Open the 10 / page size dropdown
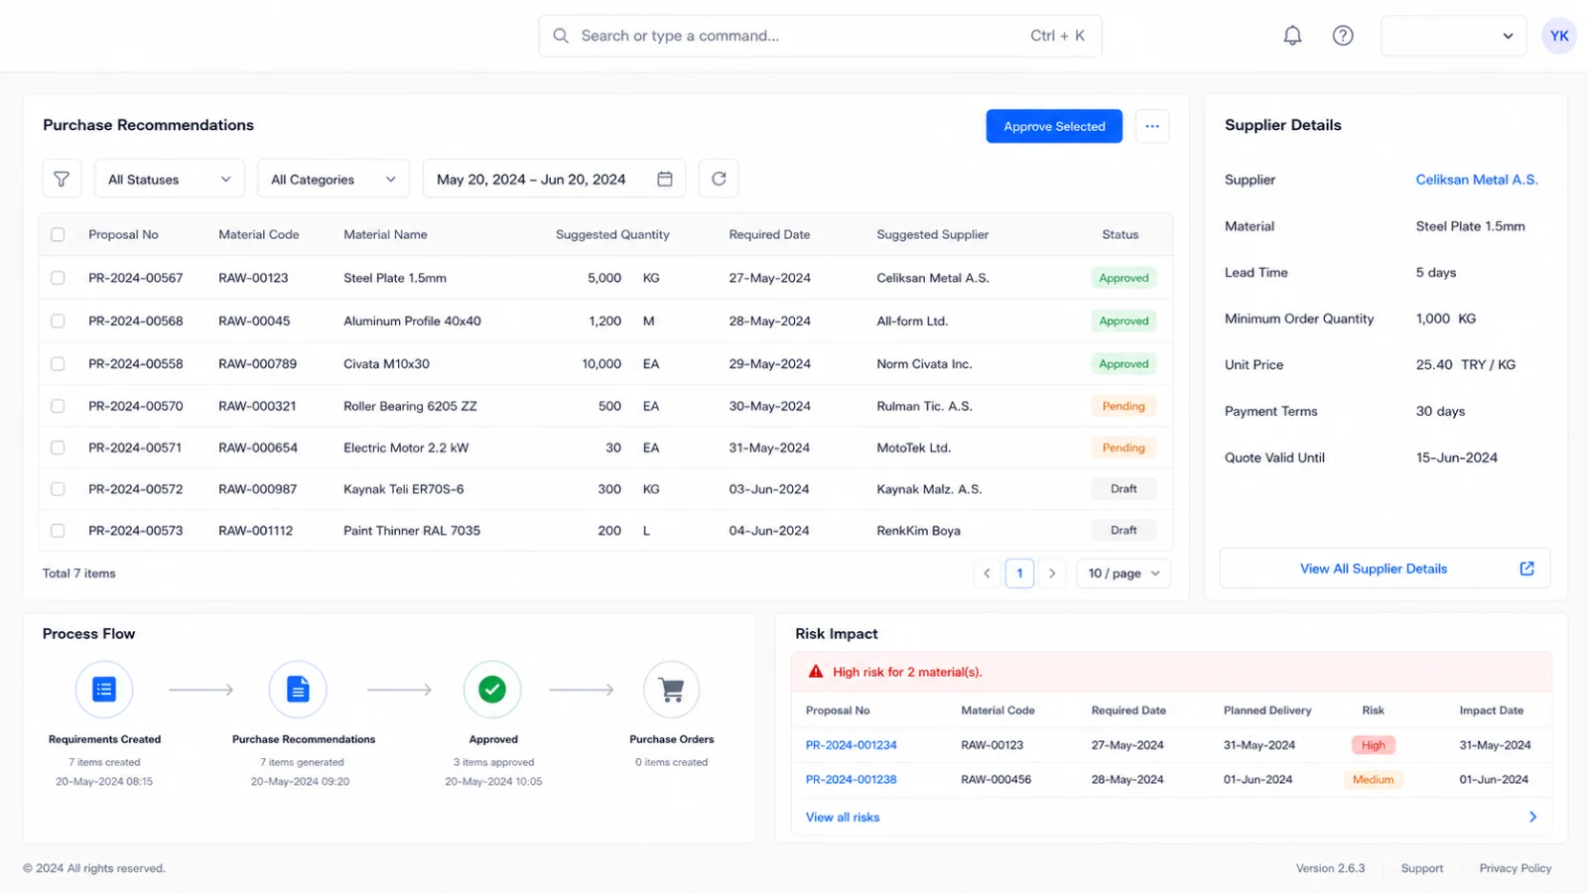The image size is (1588, 893). [1124, 574]
